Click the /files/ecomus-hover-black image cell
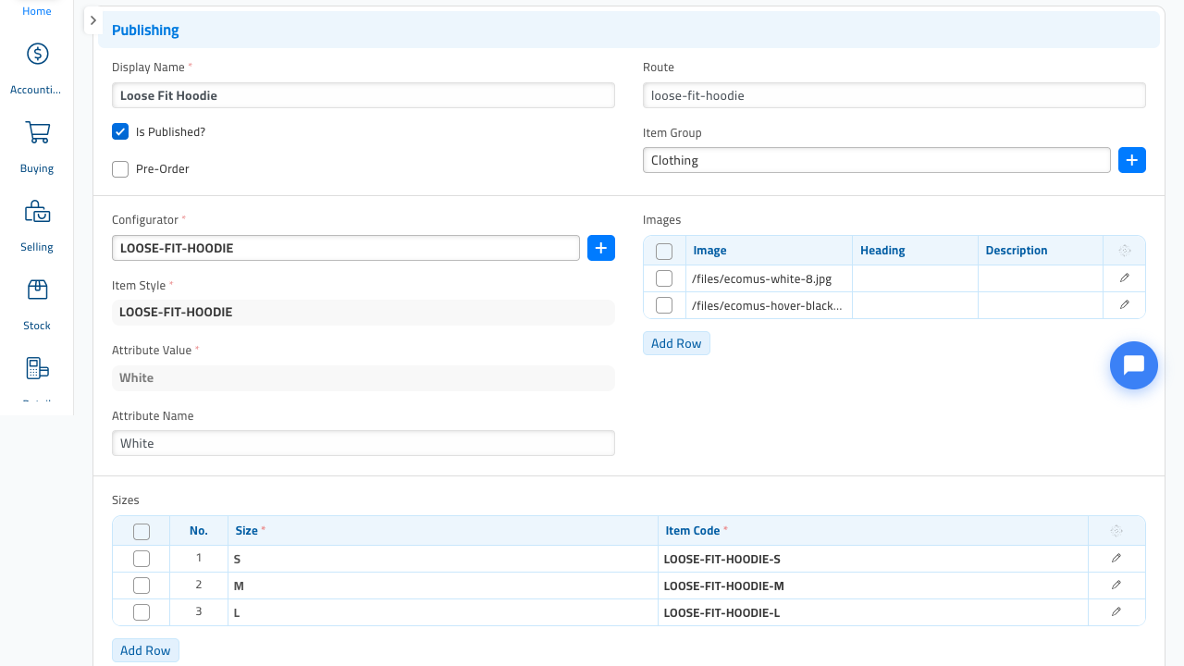 [x=769, y=305]
